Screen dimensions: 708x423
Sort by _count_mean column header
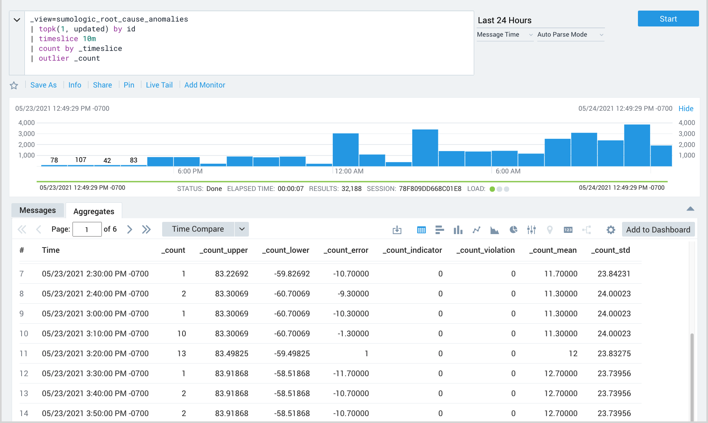click(553, 250)
